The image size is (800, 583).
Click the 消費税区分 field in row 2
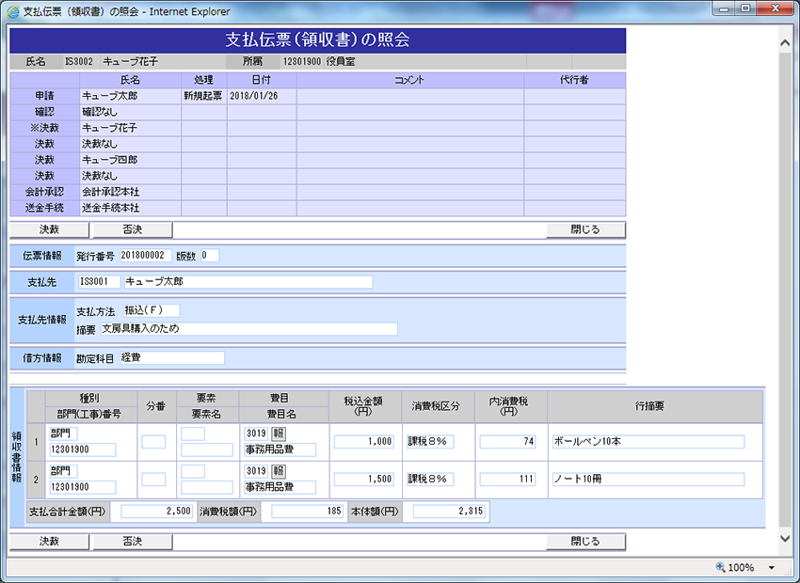tap(430, 479)
